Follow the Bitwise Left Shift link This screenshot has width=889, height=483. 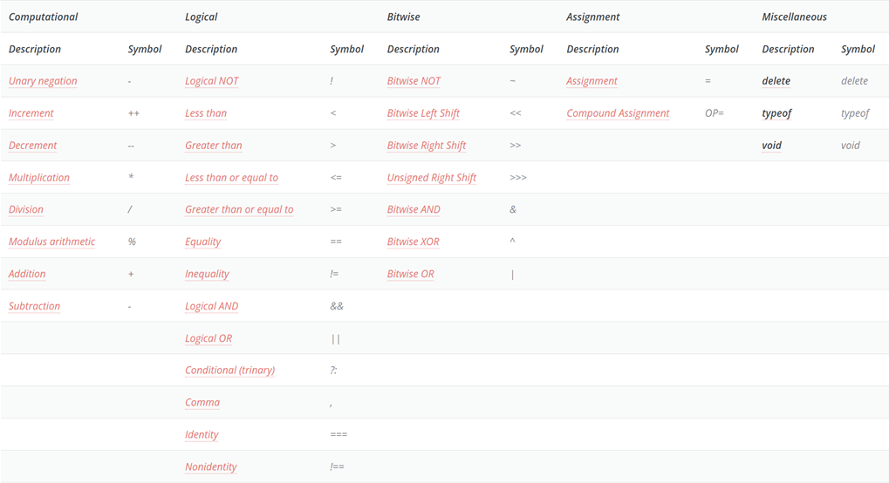(423, 113)
